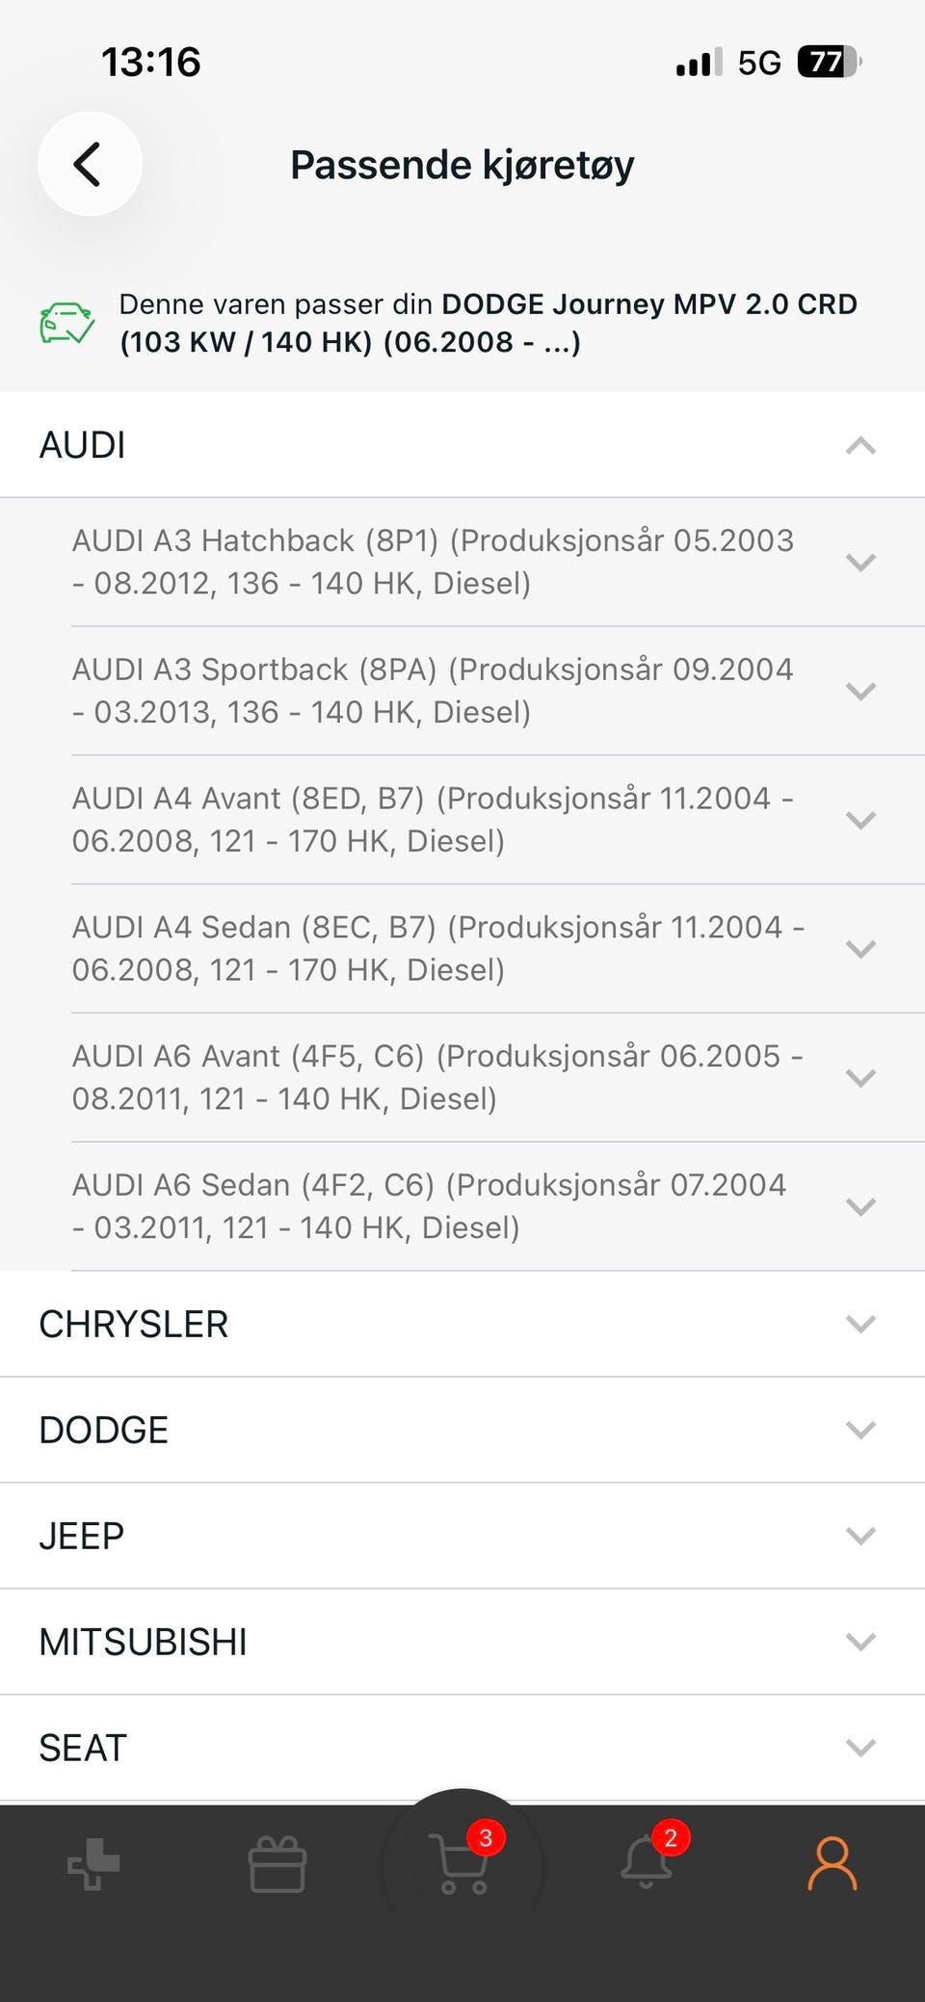Open the home parts icon in bottom bar
This screenshot has height=2002, width=925.
point(93,1864)
